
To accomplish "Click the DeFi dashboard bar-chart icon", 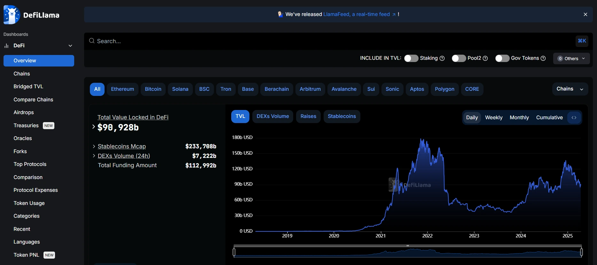I will tap(6, 46).
